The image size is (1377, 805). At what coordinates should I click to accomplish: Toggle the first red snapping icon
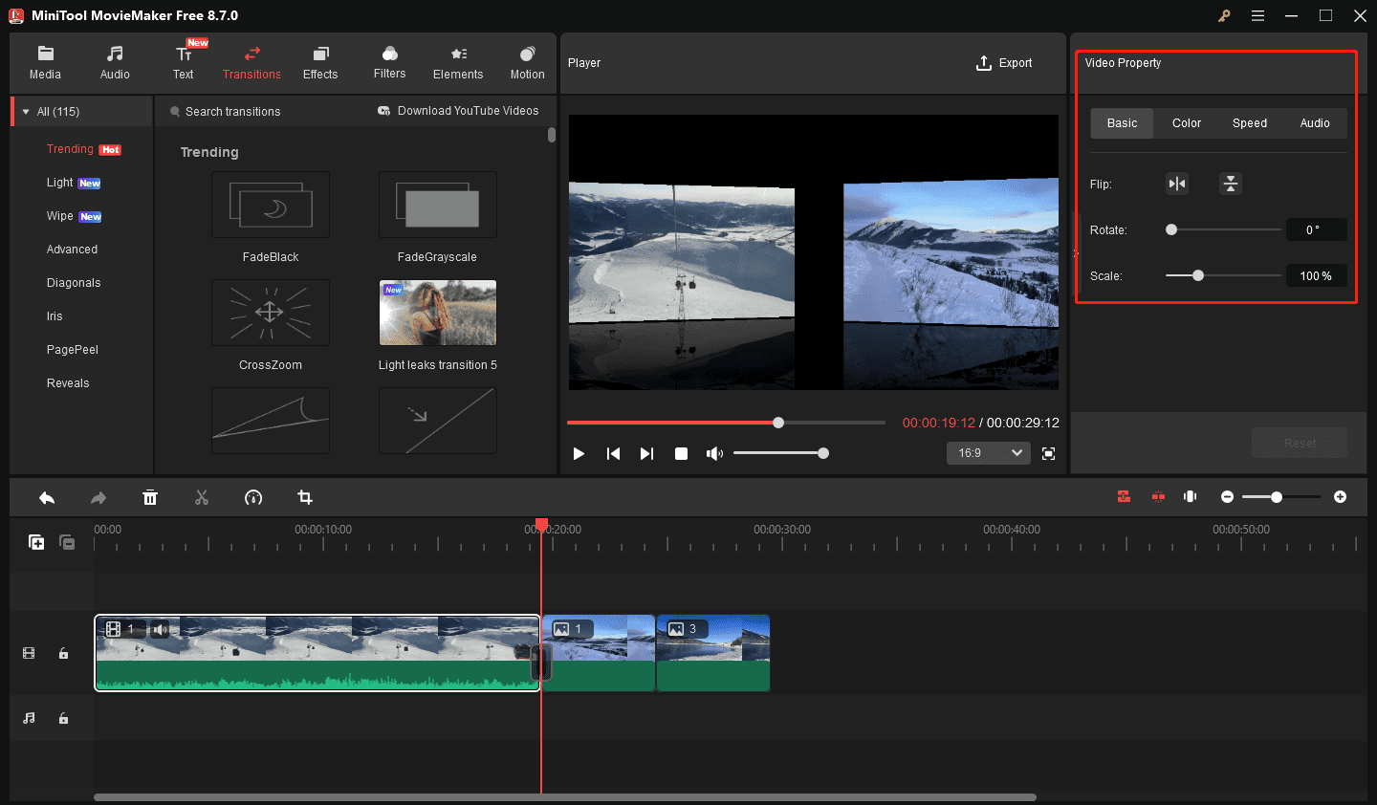coord(1124,497)
